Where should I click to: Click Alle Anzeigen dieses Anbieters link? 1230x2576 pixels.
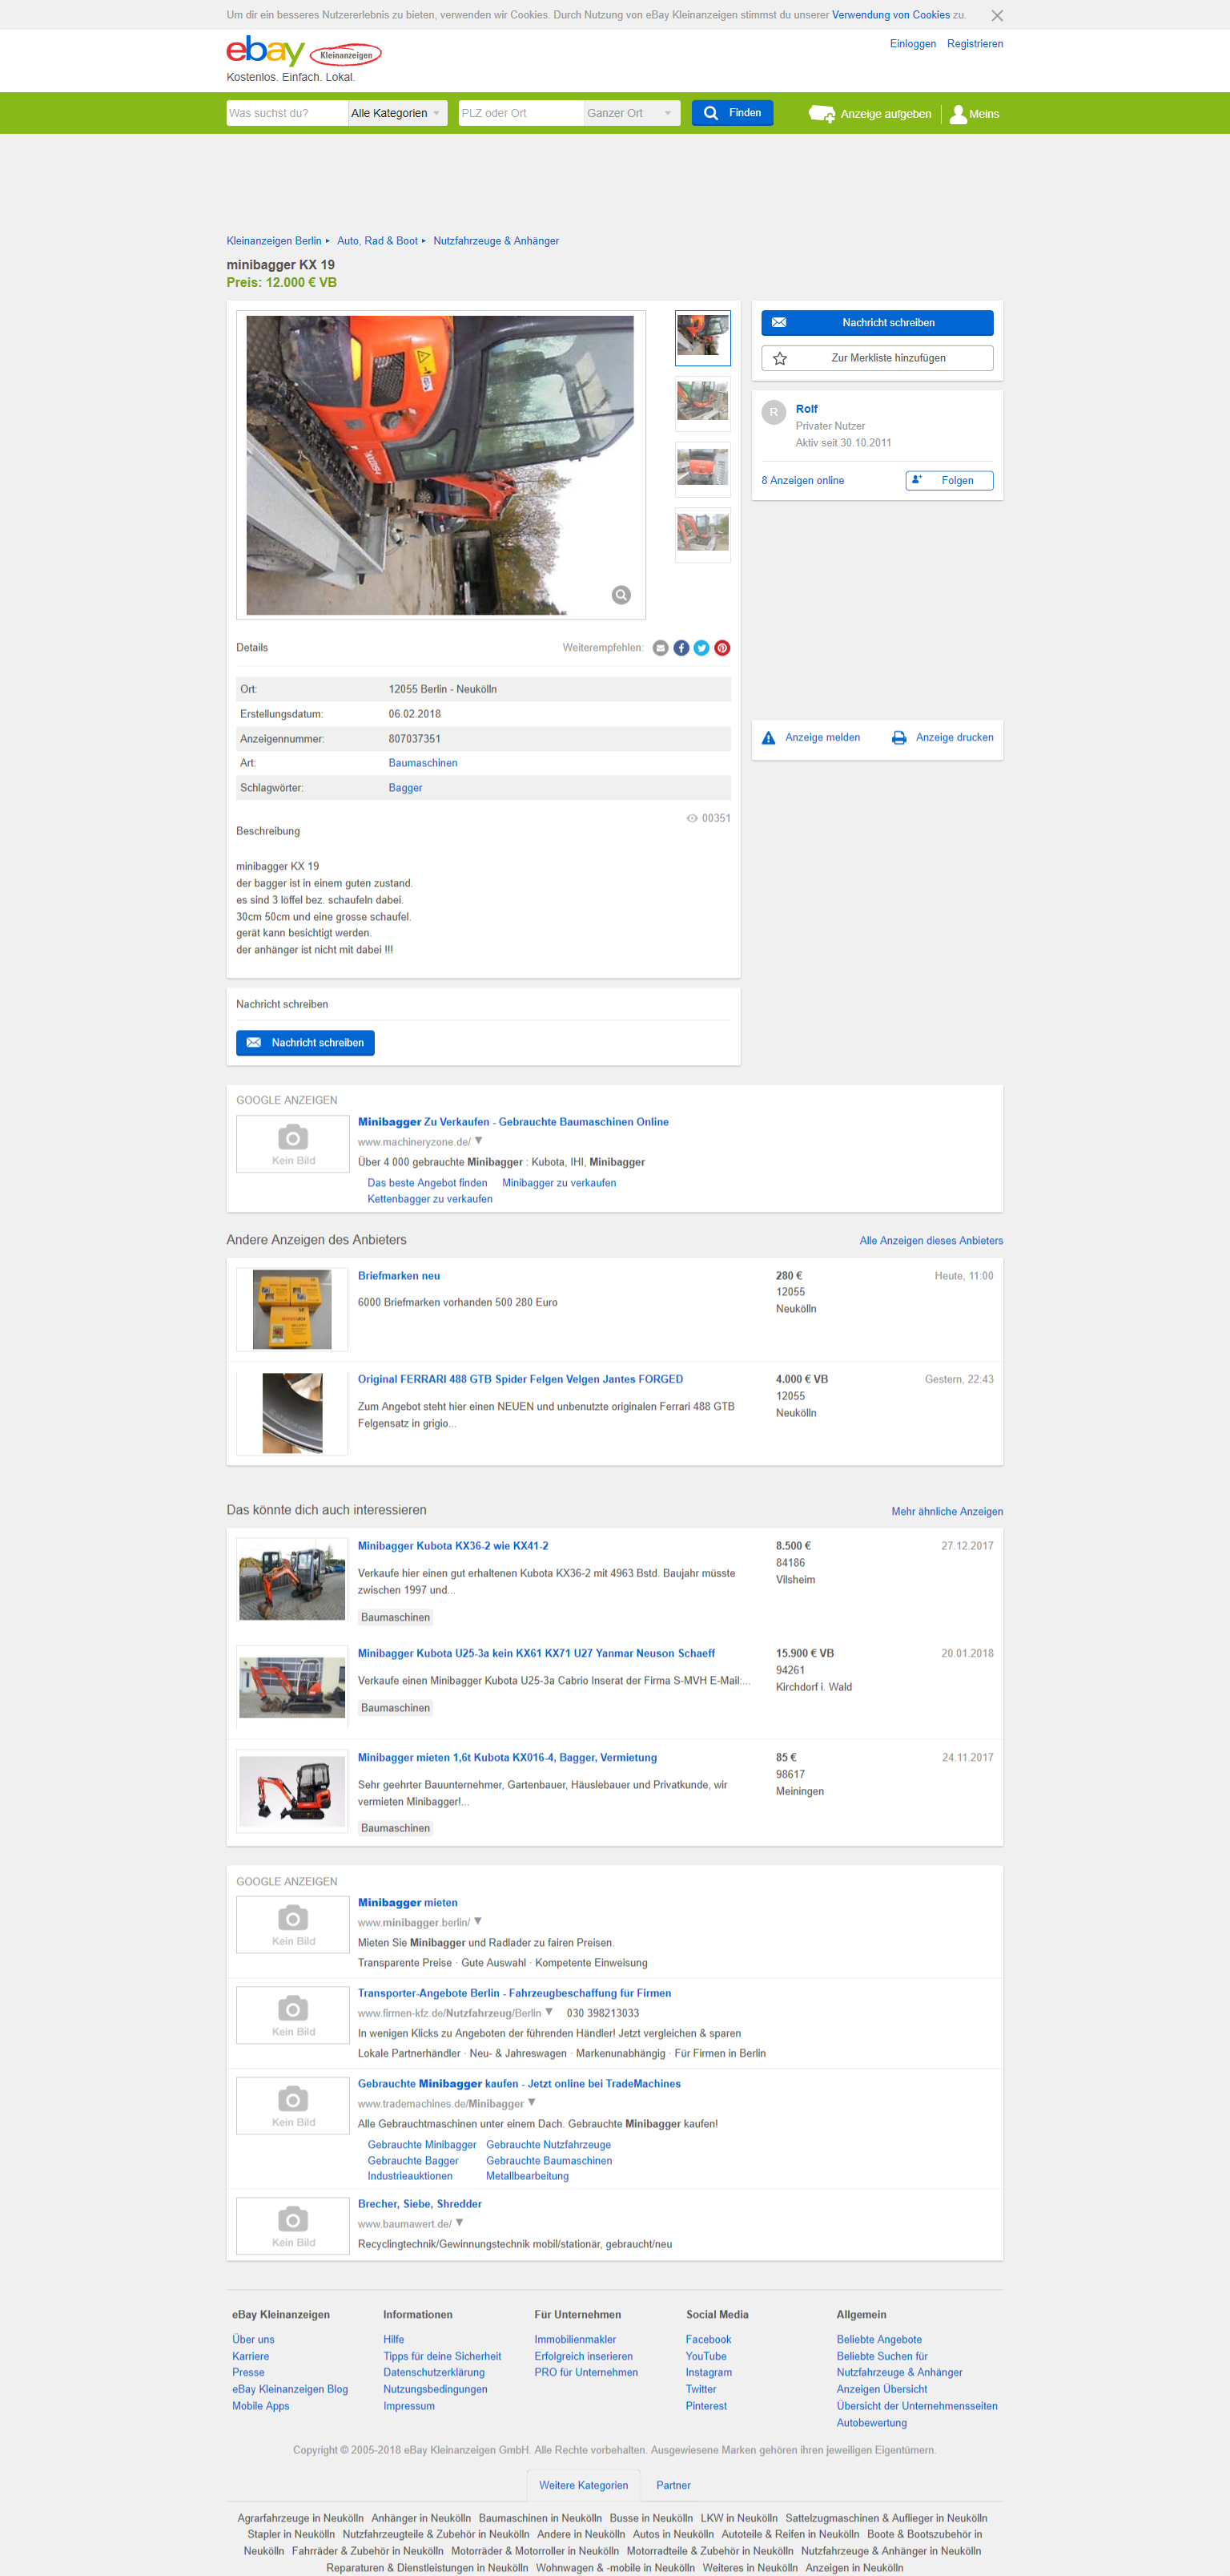point(931,1241)
